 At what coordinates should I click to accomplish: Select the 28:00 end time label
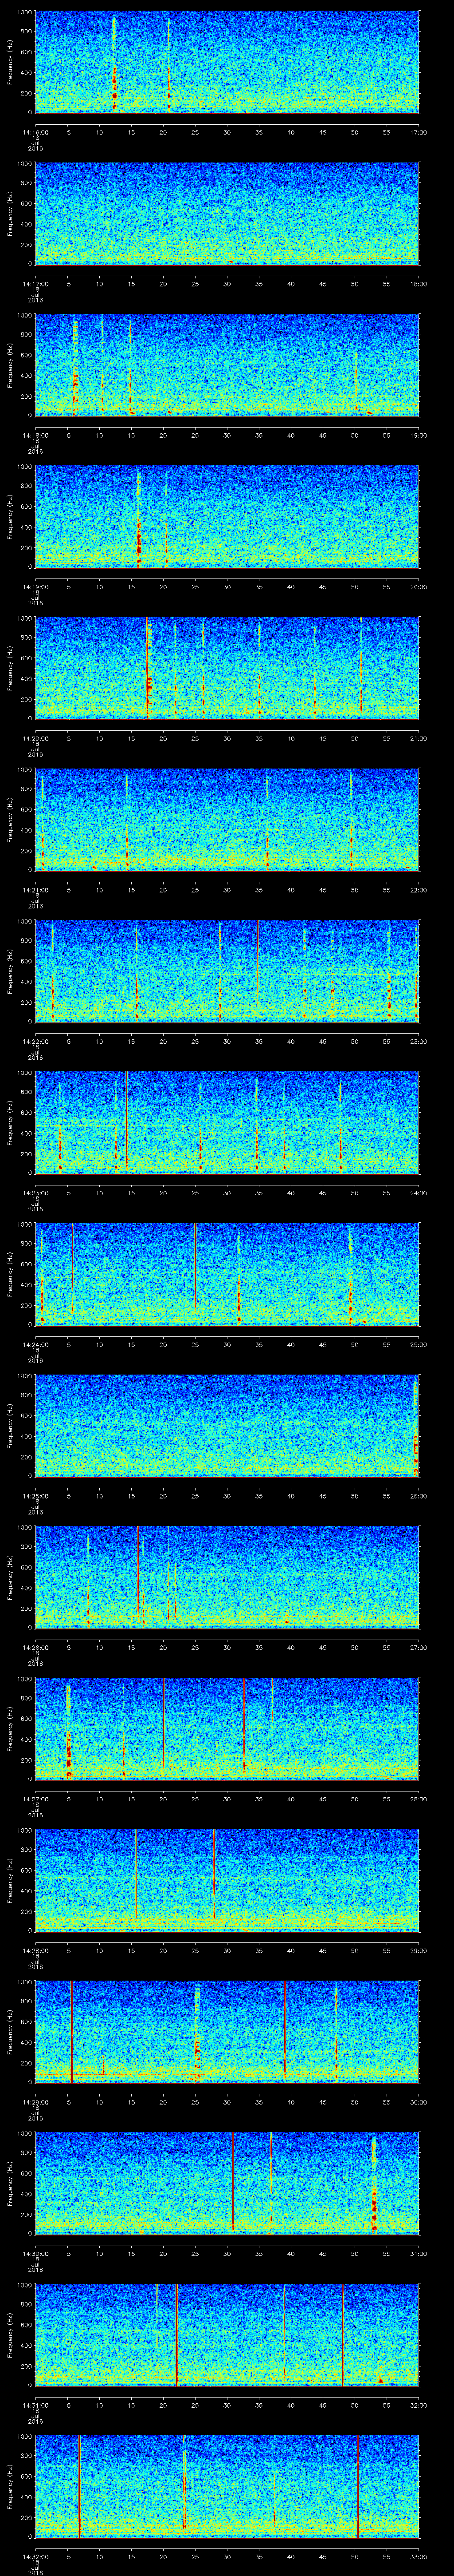coord(419,1799)
